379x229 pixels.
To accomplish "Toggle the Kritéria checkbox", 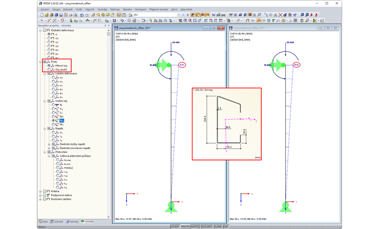I will click(x=45, y=191).
